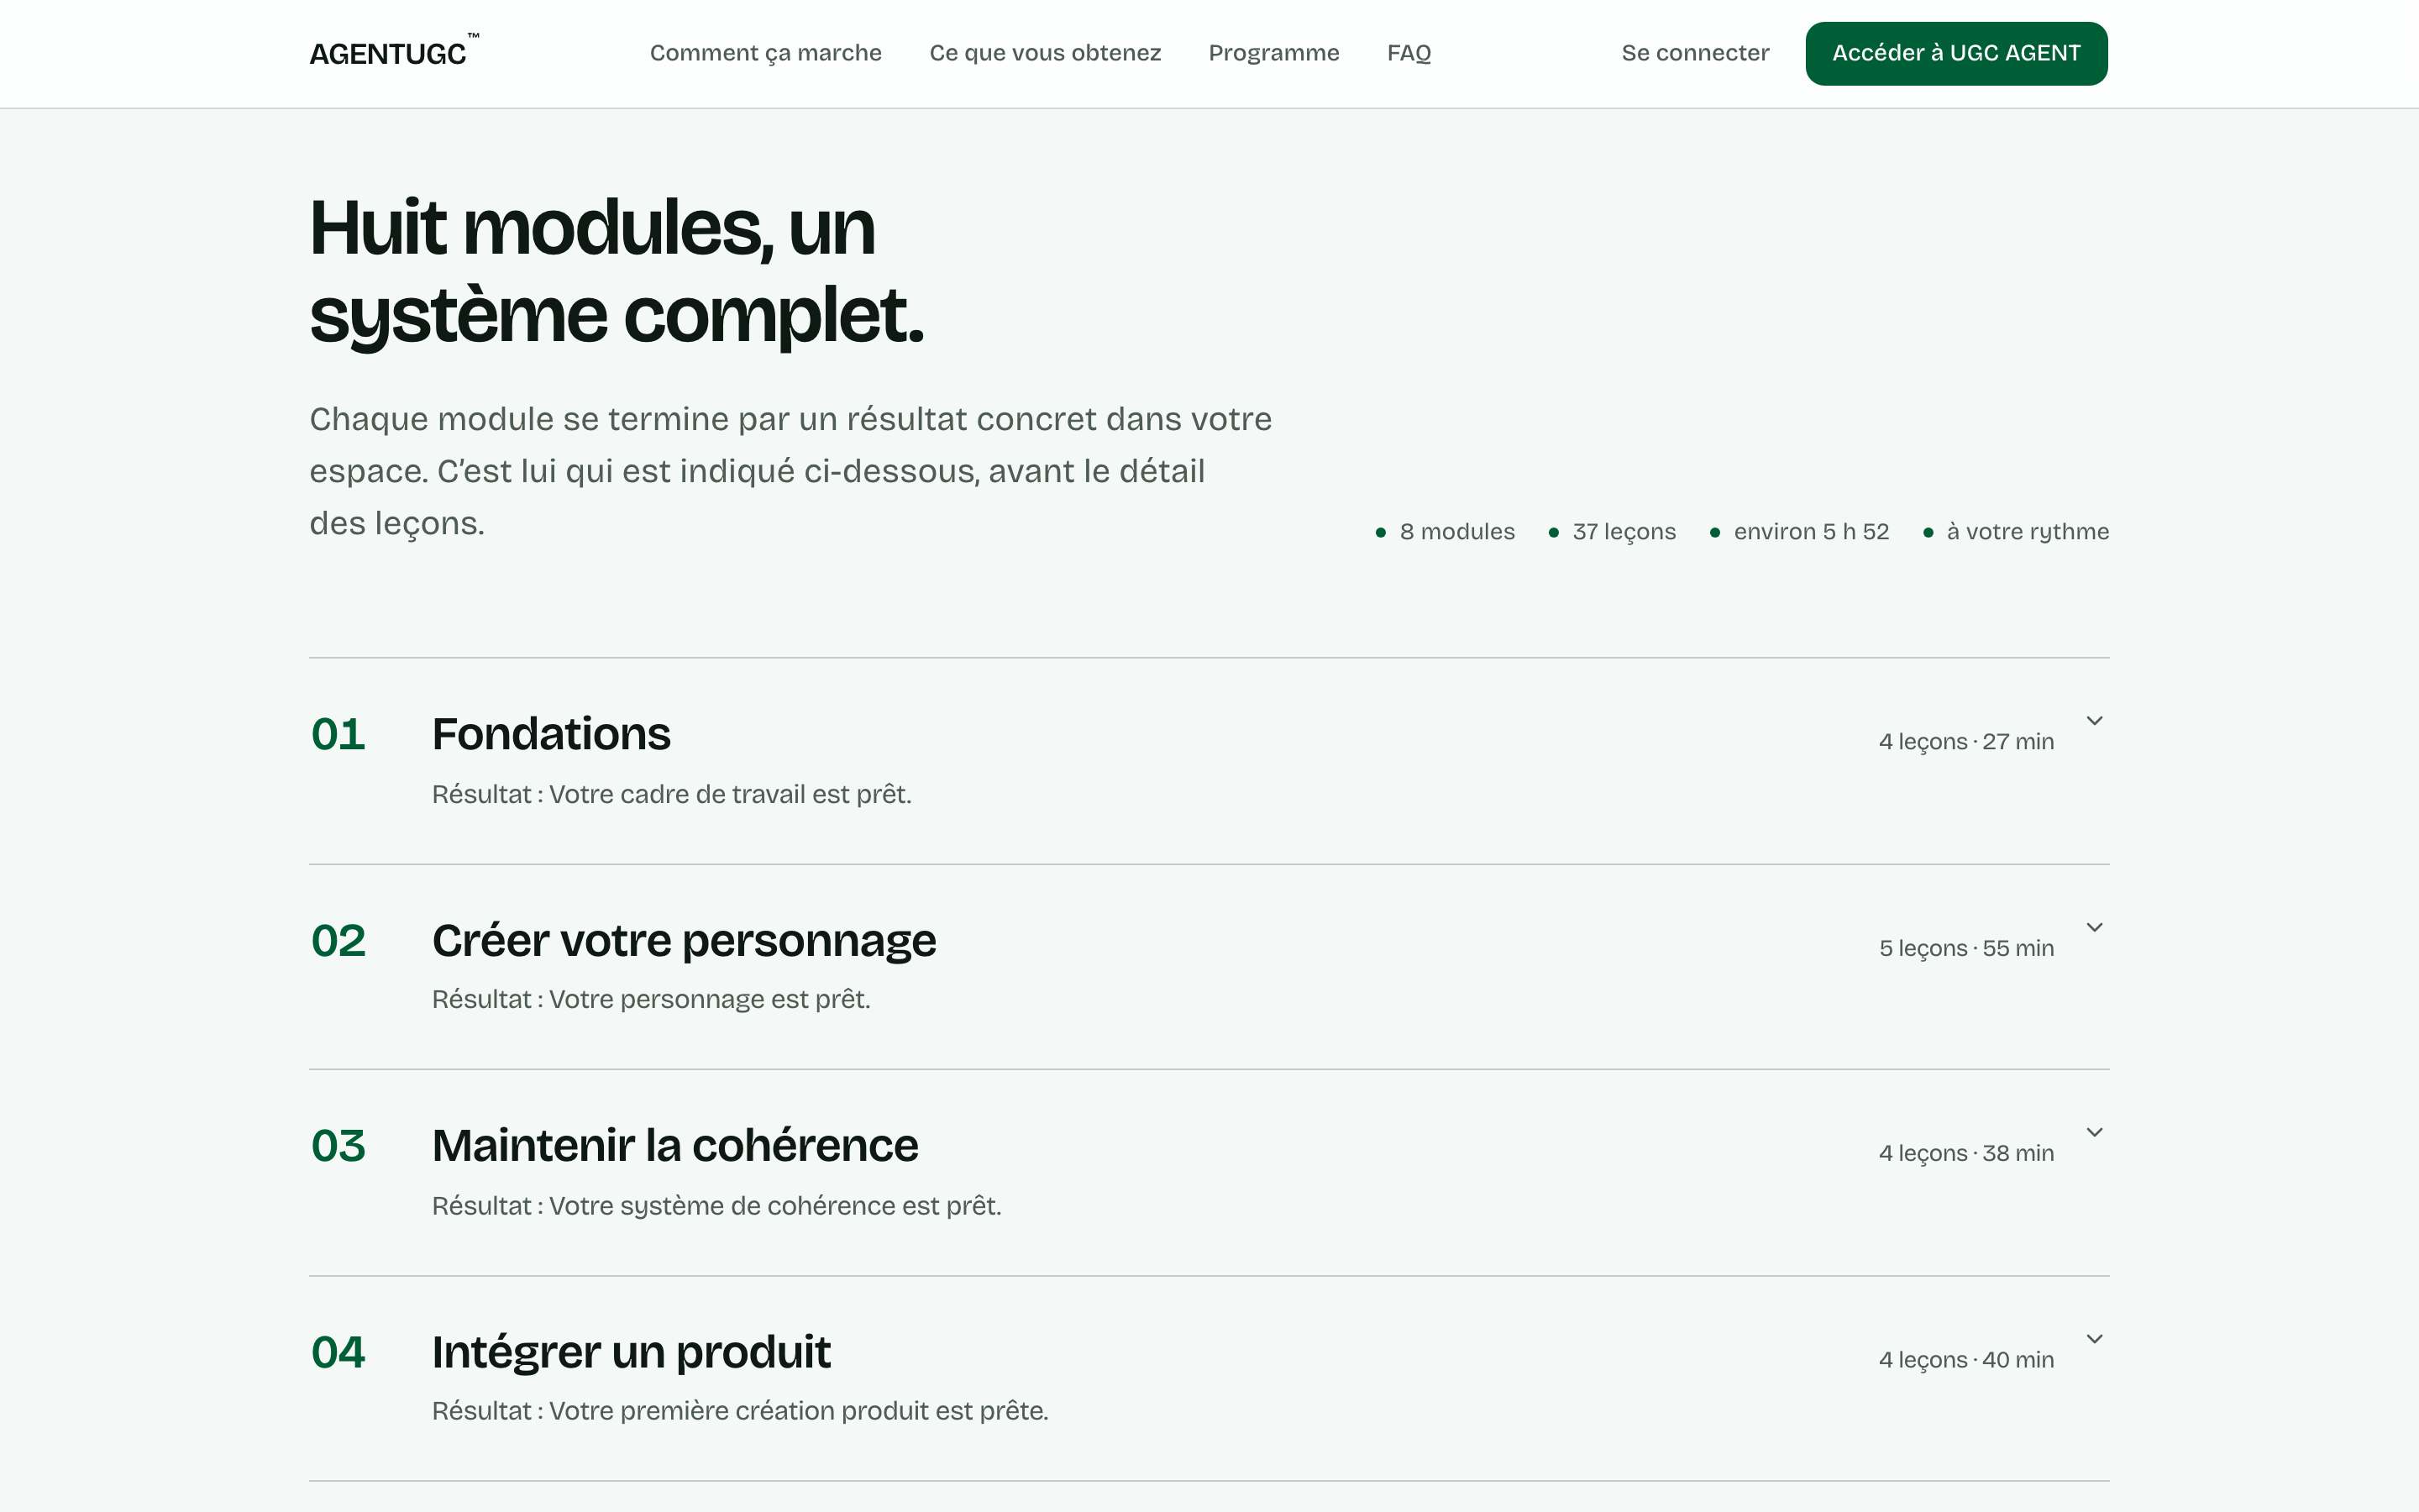Screen dimensions: 2419x1512
Task: Expand the Fondations module chevron
Action: (x=2094, y=721)
